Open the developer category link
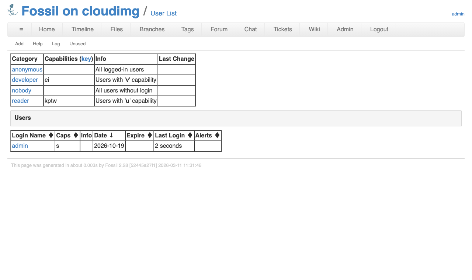Screen dimensions: 472x280 25,80
